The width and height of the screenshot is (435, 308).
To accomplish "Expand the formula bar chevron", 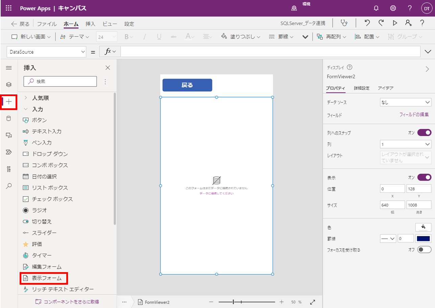I will [428, 52].
